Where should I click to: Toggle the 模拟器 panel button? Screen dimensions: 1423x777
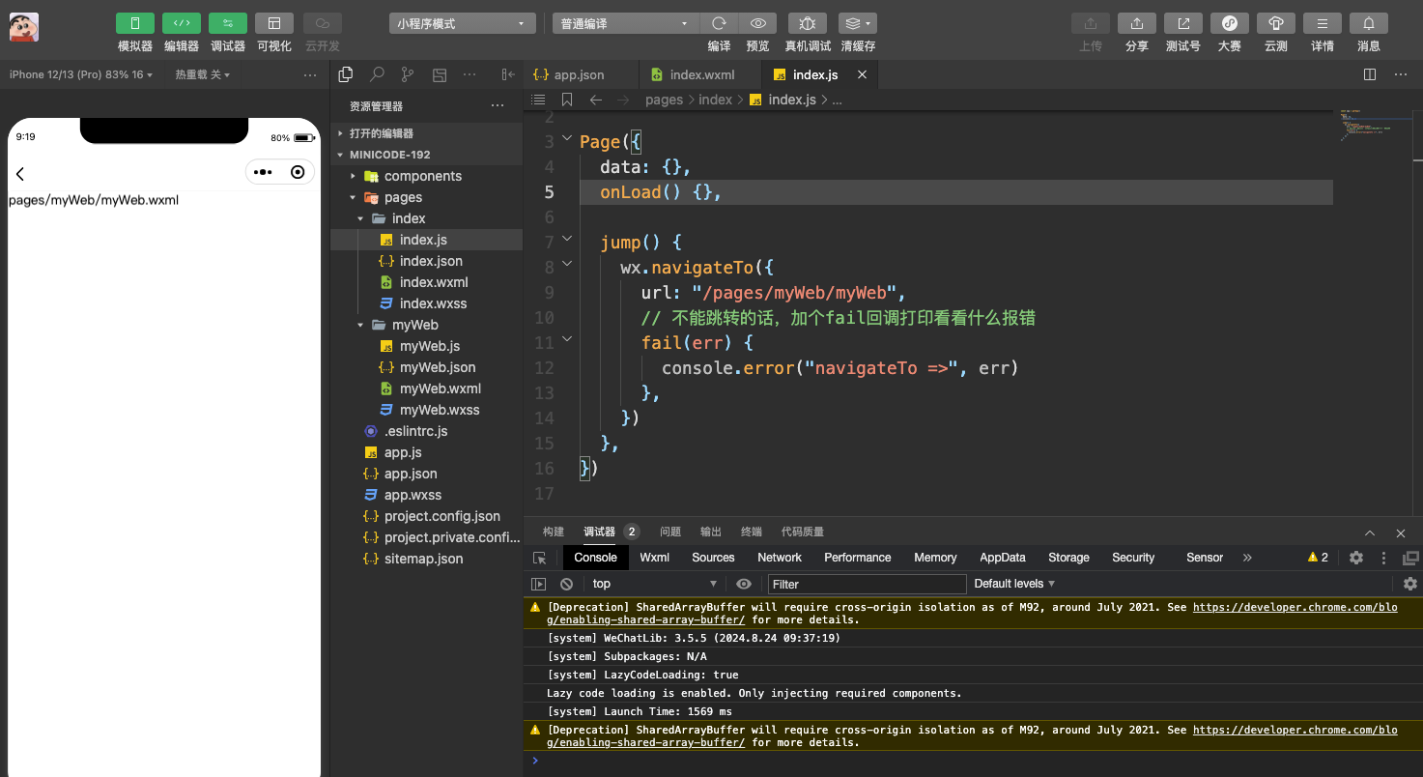135,23
